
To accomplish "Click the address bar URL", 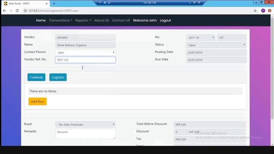I will (x=54, y=11).
